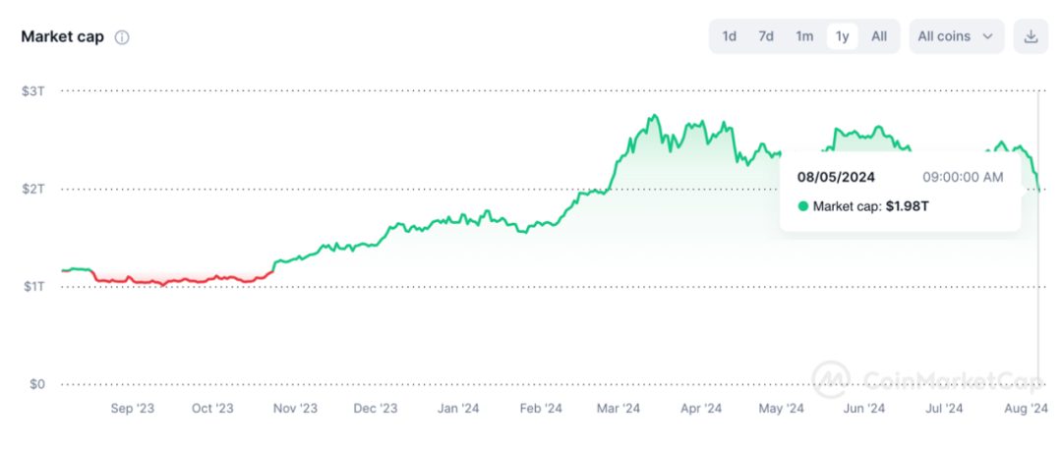The image size is (1062, 450).
Task: Click the Jun '24 axis label
Action: point(864,408)
